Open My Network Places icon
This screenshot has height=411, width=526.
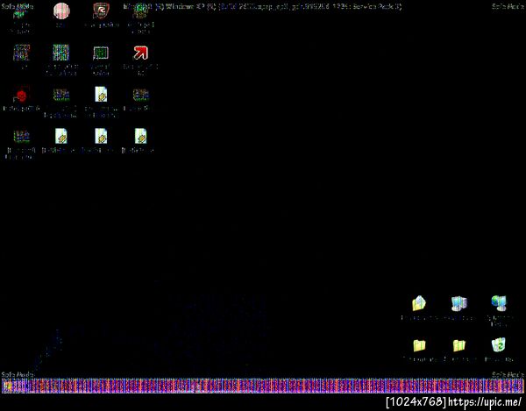[500, 303]
